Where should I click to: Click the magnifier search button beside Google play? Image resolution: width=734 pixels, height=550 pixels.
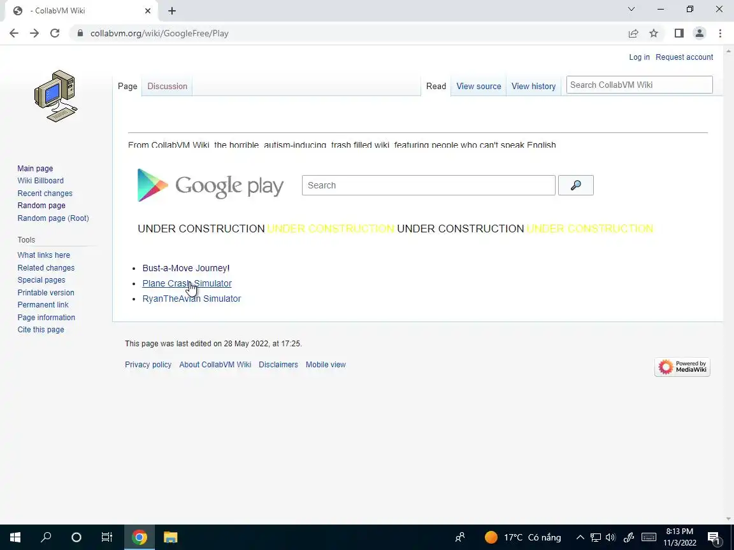(576, 185)
